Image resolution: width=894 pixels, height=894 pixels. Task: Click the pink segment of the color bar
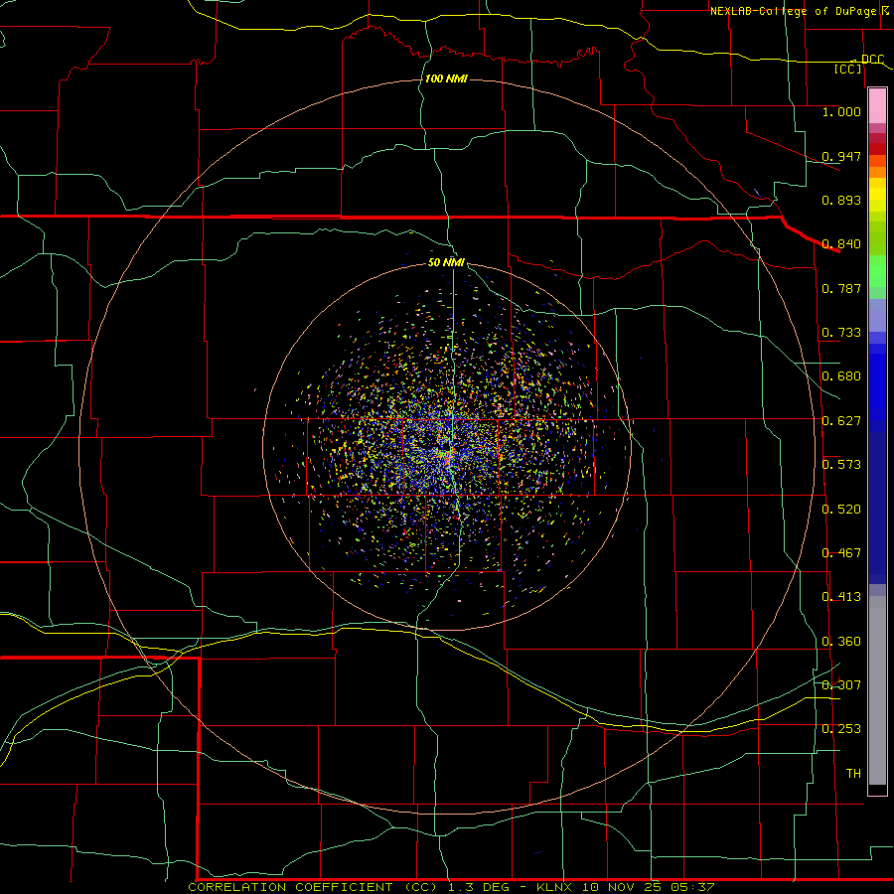click(x=877, y=106)
